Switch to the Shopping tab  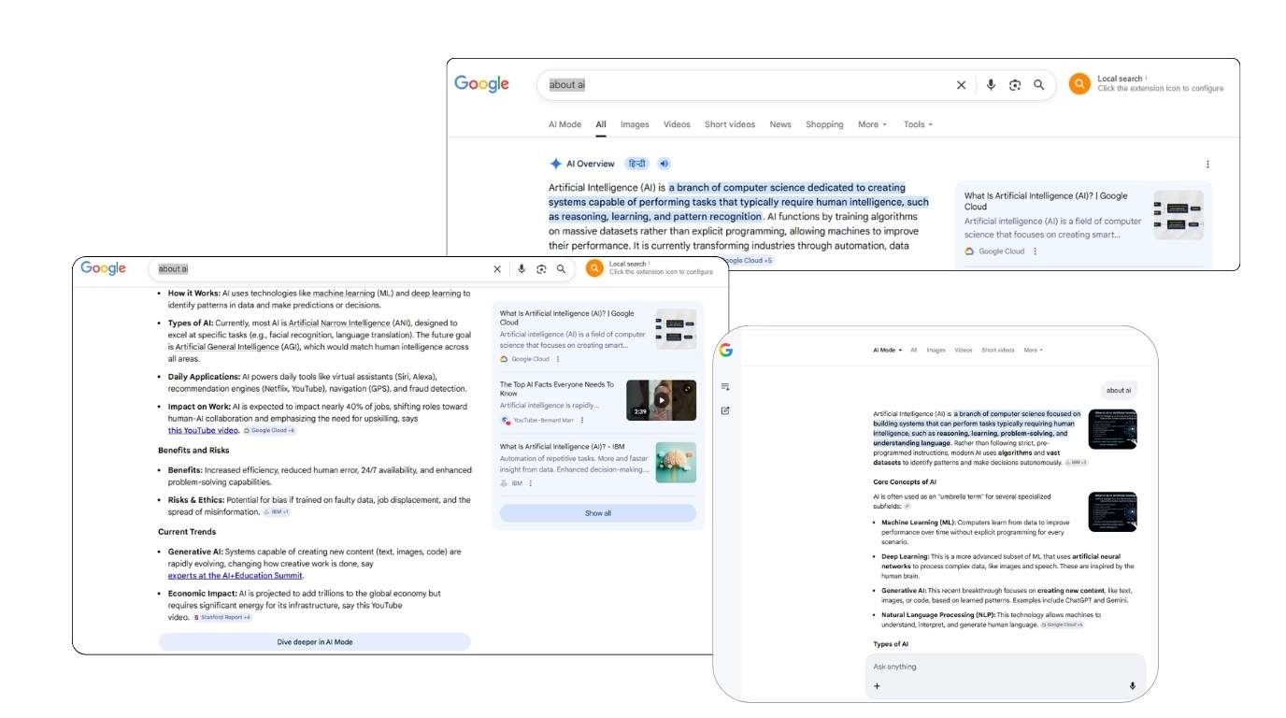[824, 124]
